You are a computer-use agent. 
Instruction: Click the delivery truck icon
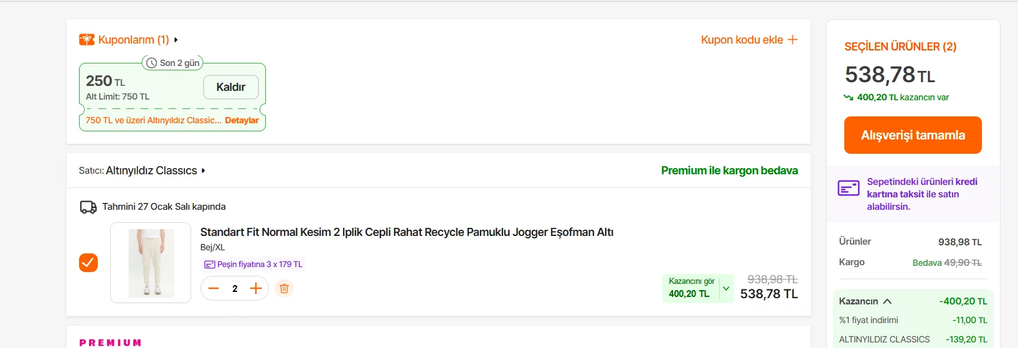(x=88, y=207)
